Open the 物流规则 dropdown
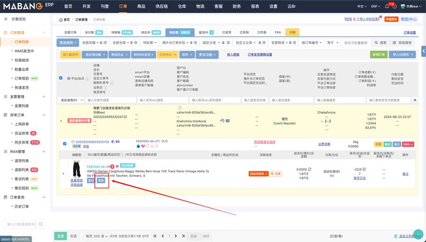 tap(68, 43)
